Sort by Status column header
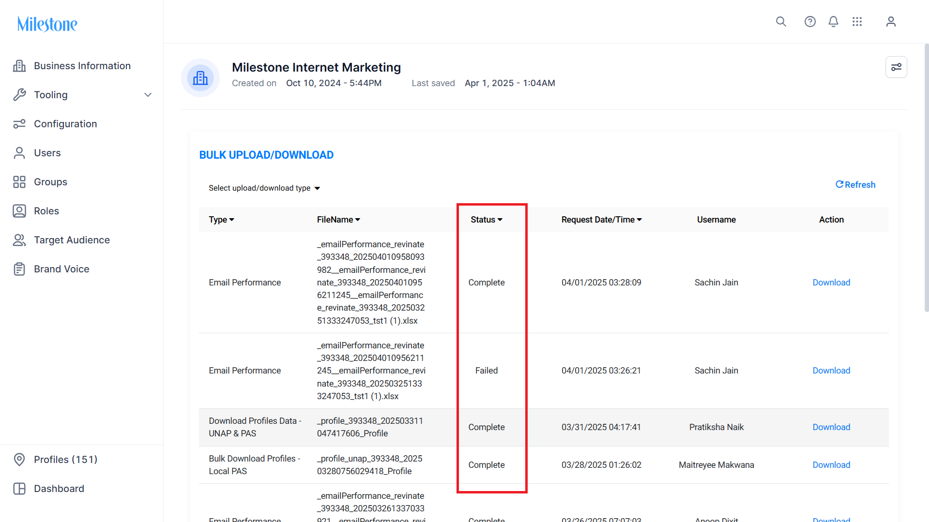This screenshot has height=522, width=929. point(487,220)
